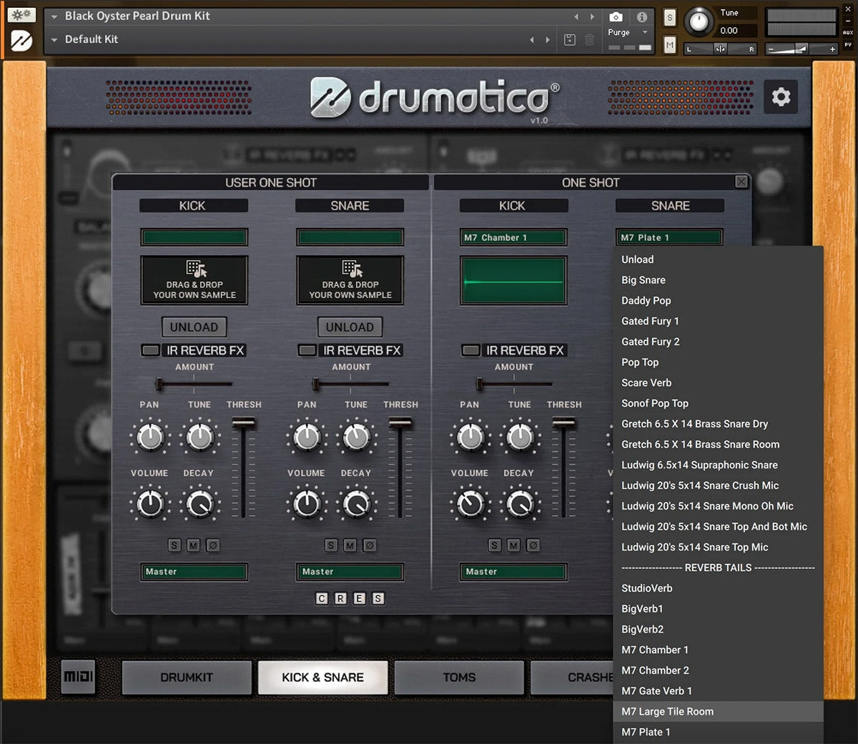The image size is (858, 744).
Task: Expand the Black Oyster Pearl Drum Kit menu
Action: (x=54, y=16)
